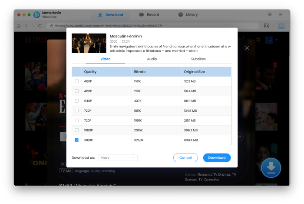
Task: Click the blue Download button
Action: tap(217, 157)
